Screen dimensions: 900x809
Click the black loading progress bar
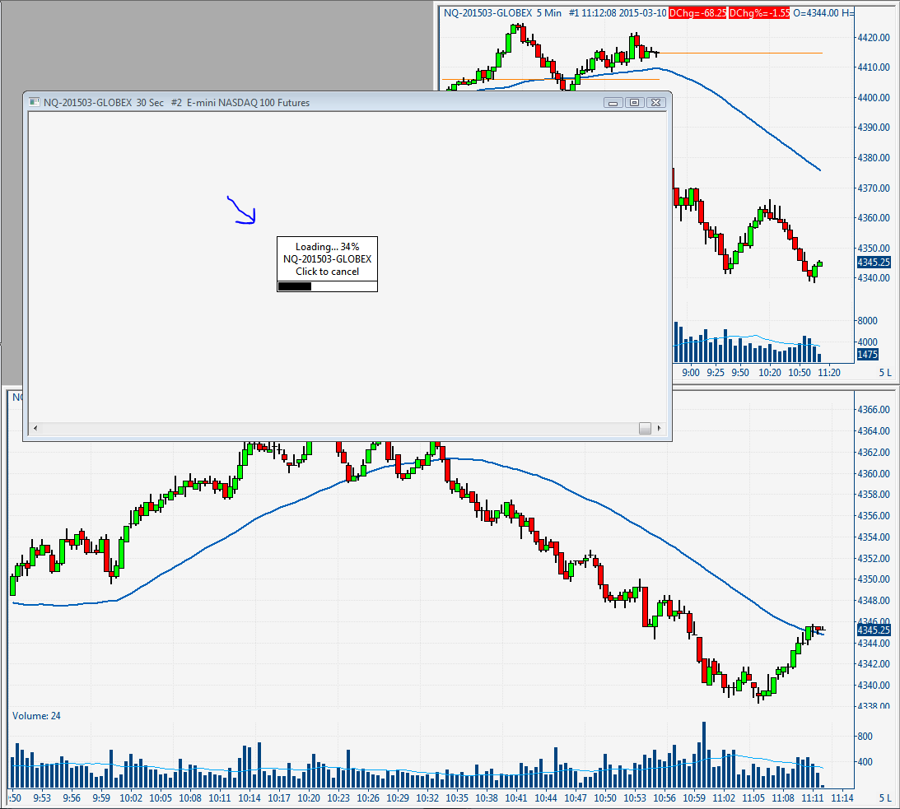[295, 286]
